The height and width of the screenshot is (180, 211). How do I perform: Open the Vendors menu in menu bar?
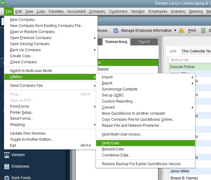(x=138, y=12)
